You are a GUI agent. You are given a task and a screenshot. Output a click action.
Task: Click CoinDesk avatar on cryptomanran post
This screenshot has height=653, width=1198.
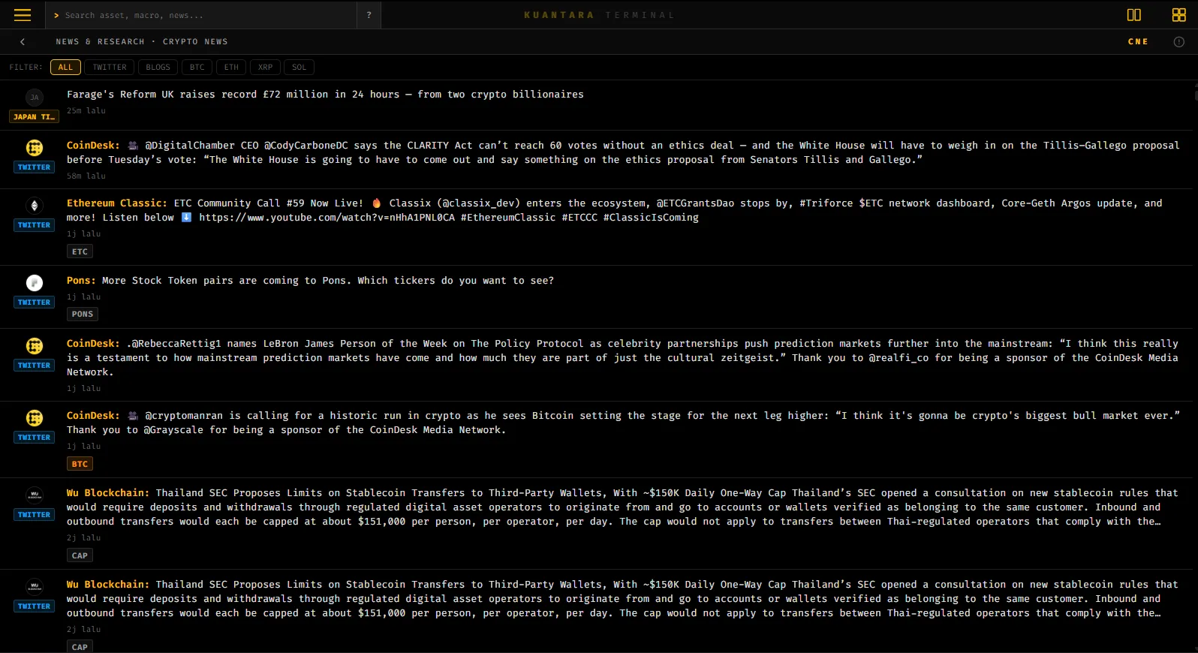pos(35,418)
